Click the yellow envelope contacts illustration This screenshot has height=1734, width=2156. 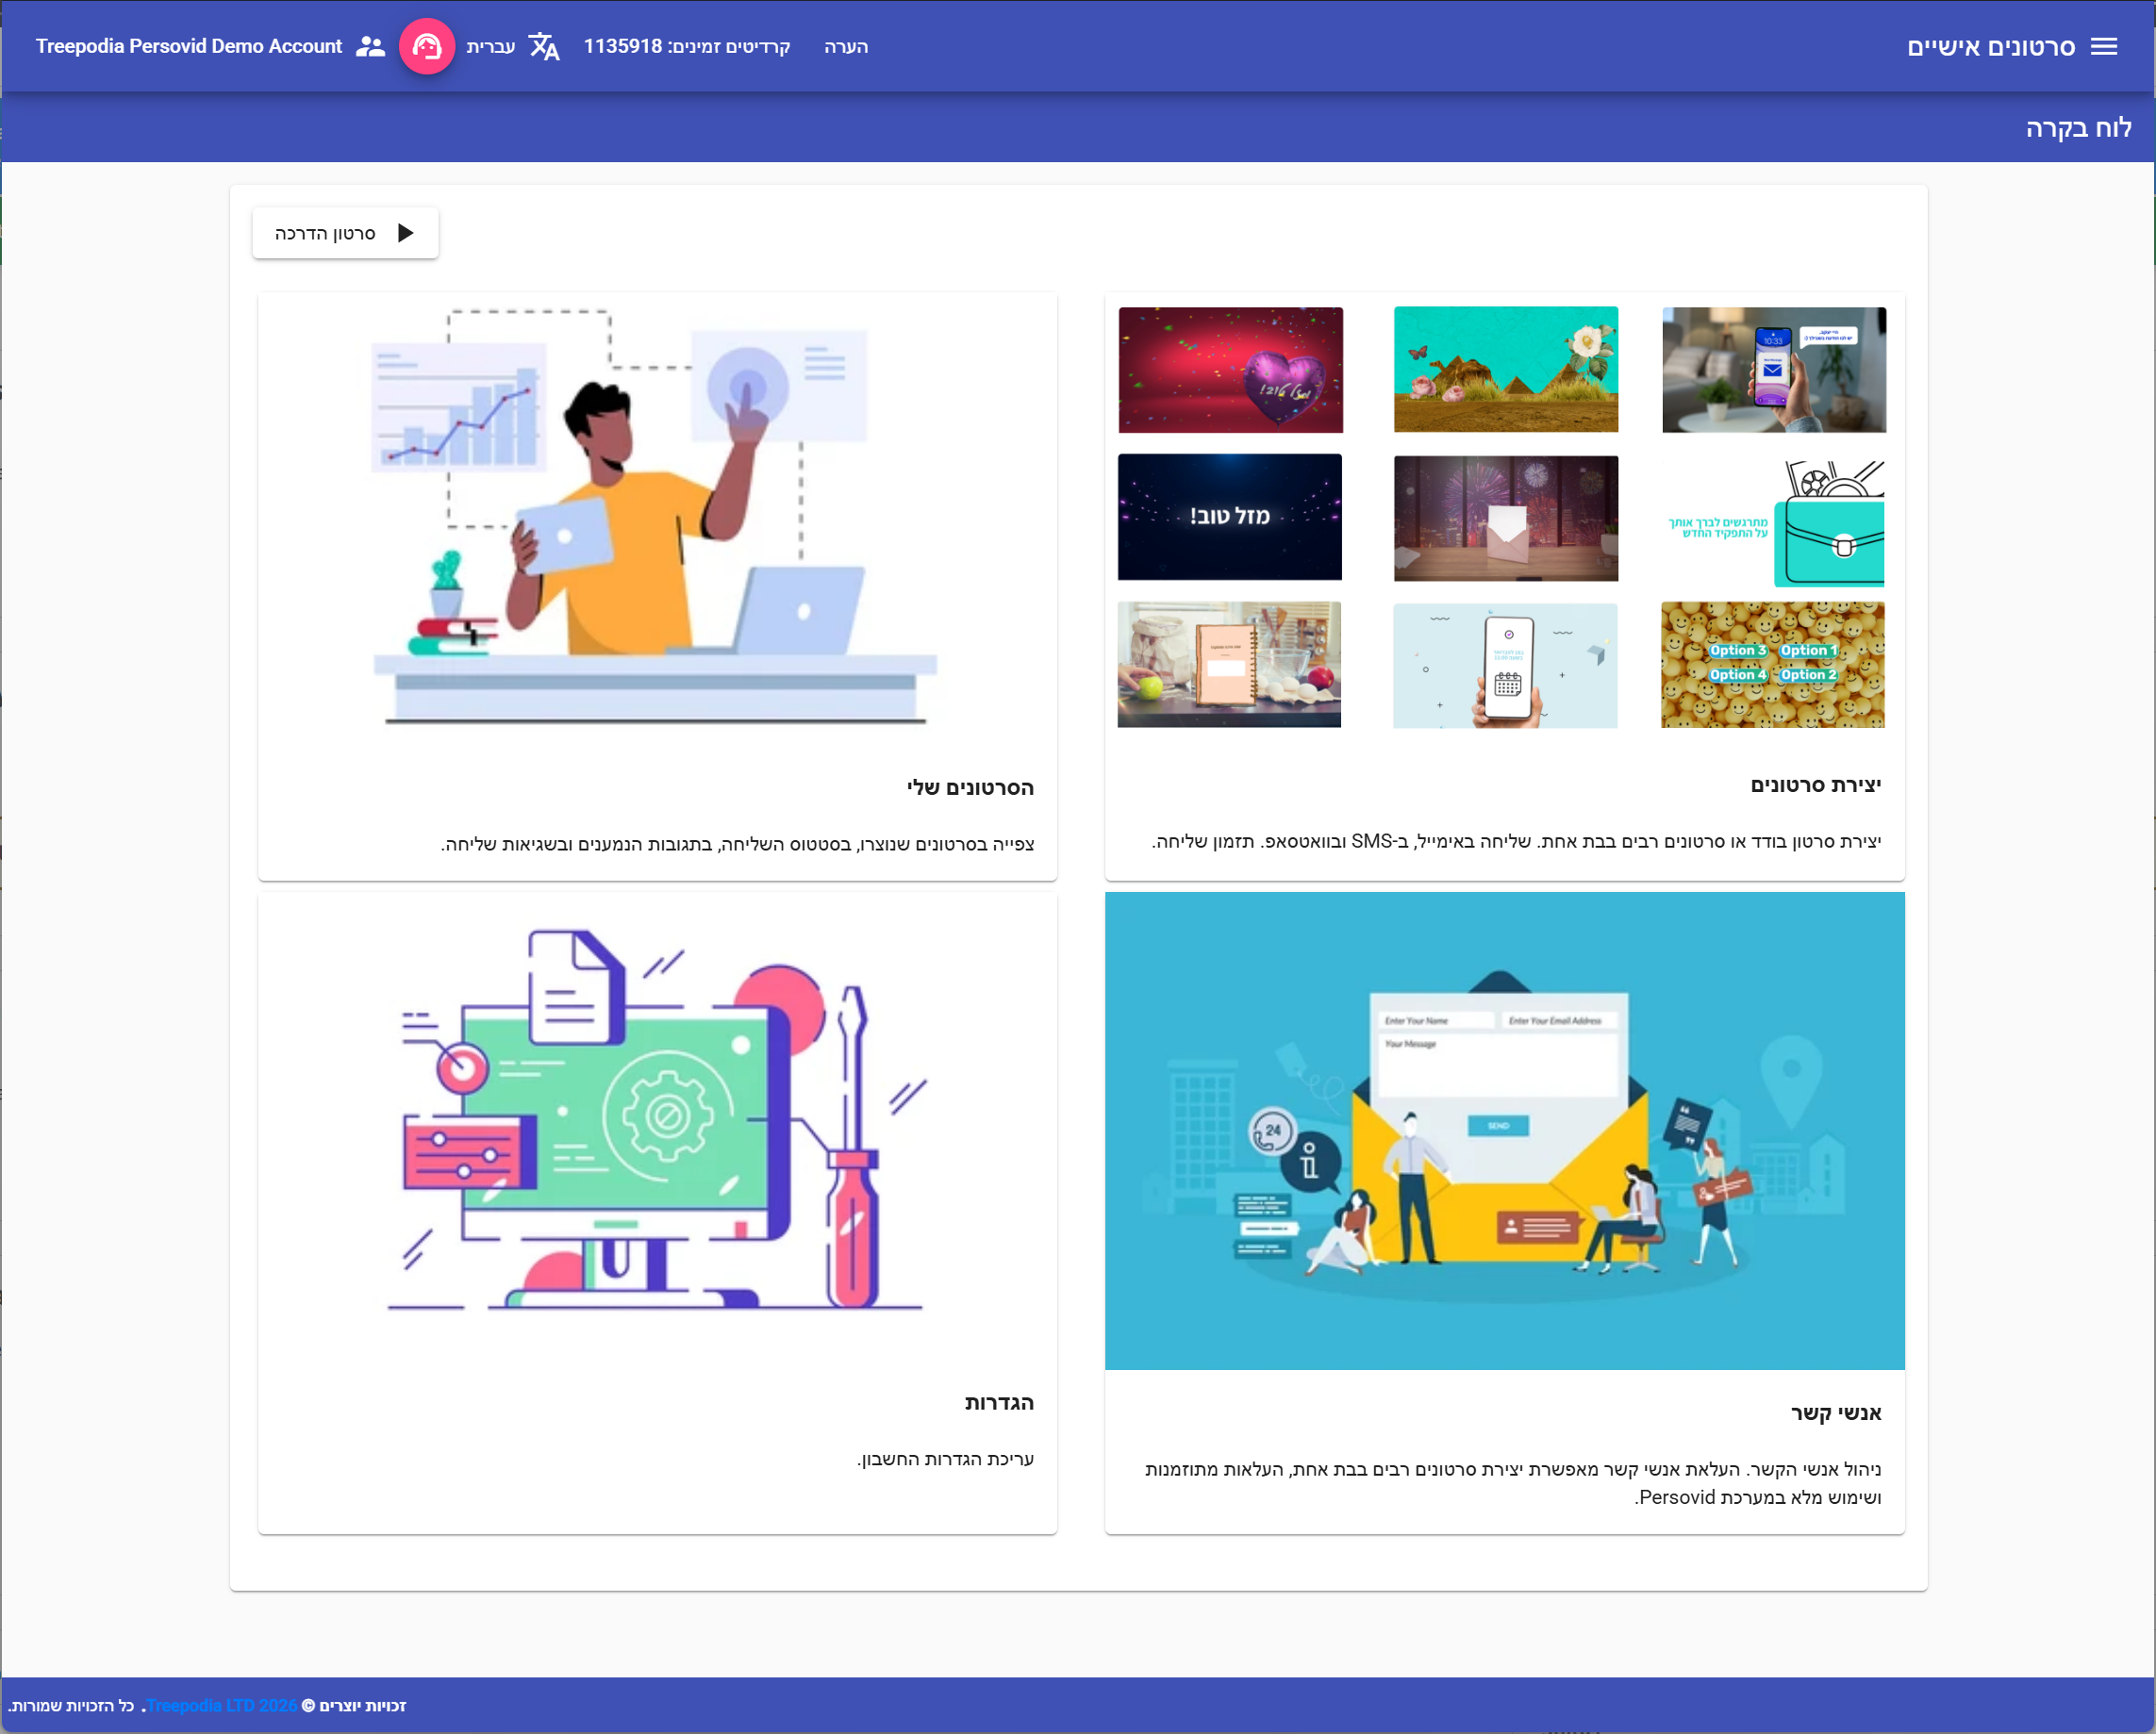pos(1505,1131)
